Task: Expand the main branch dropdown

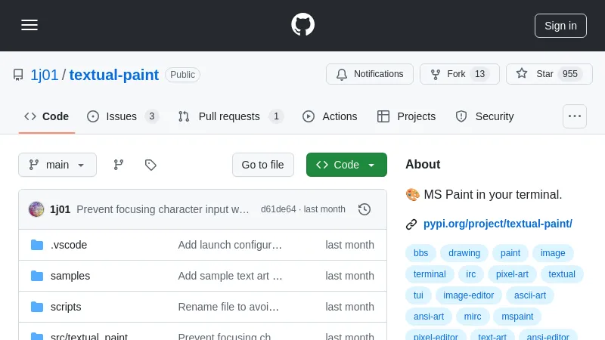Action: tap(57, 165)
